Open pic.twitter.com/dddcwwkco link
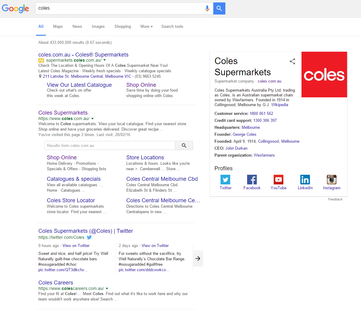The height and width of the screenshot is (312, 361). (144, 270)
